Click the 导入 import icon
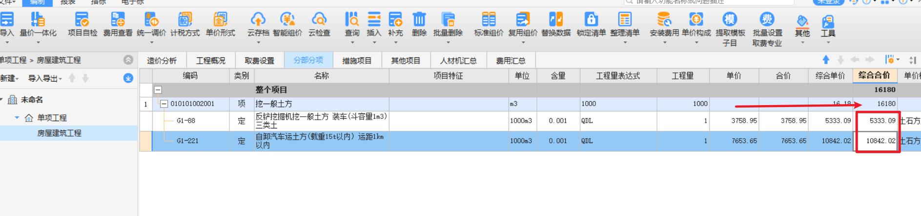 pyautogui.click(x=7, y=19)
